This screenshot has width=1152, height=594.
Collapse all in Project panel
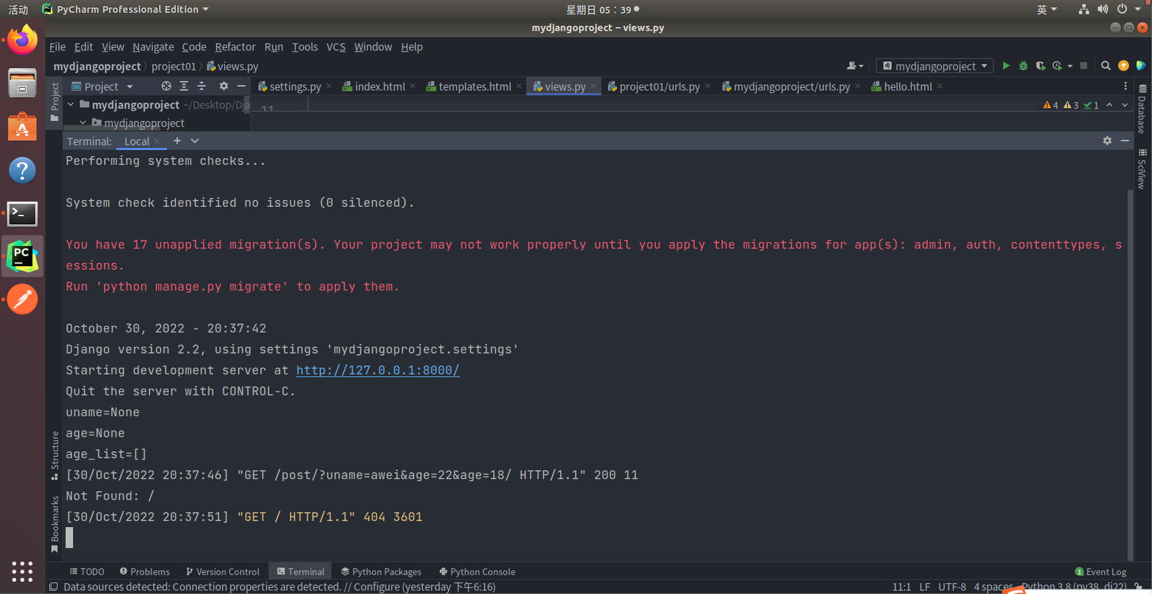click(x=202, y=86)
